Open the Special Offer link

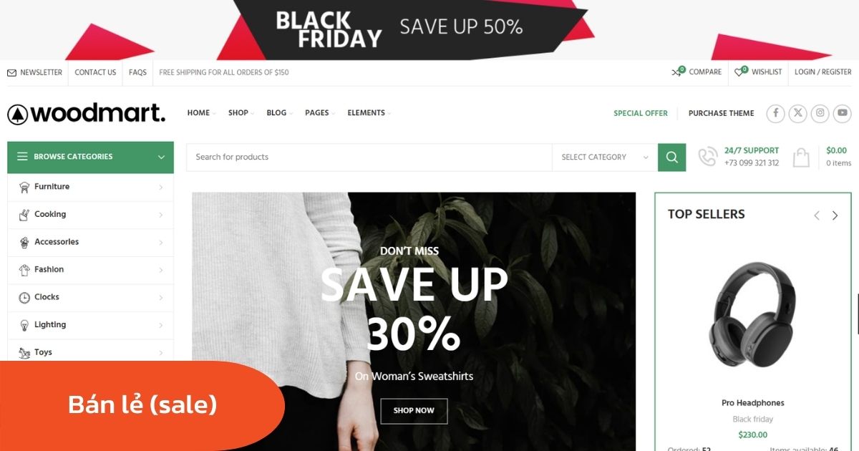(x=641, y=113)
